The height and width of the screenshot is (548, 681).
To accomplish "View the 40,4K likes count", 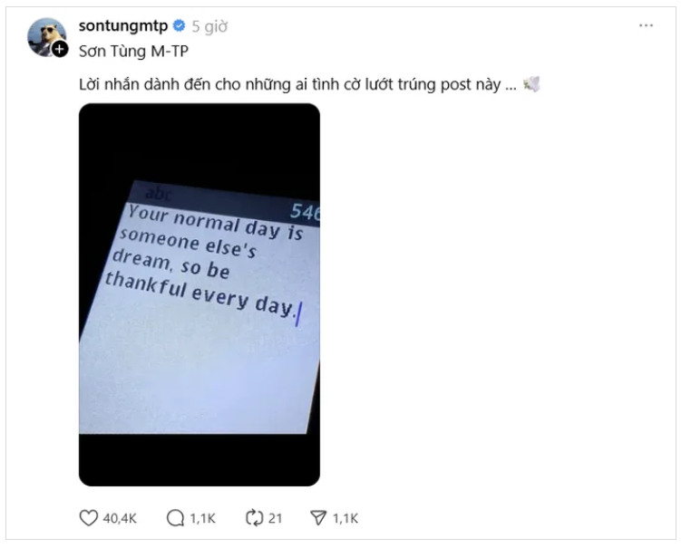I will (x=120, y=518).
